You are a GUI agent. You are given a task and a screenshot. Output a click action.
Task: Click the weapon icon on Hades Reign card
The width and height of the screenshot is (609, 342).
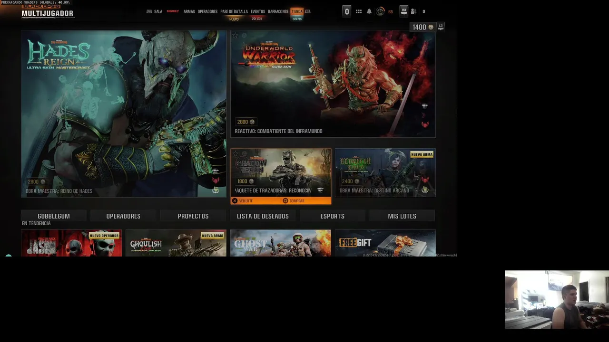click(x=216, y=171)
